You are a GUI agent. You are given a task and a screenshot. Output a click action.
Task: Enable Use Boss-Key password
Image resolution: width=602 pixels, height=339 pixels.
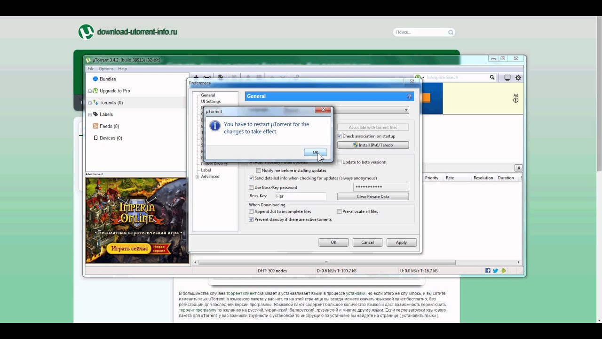point(251,187)
